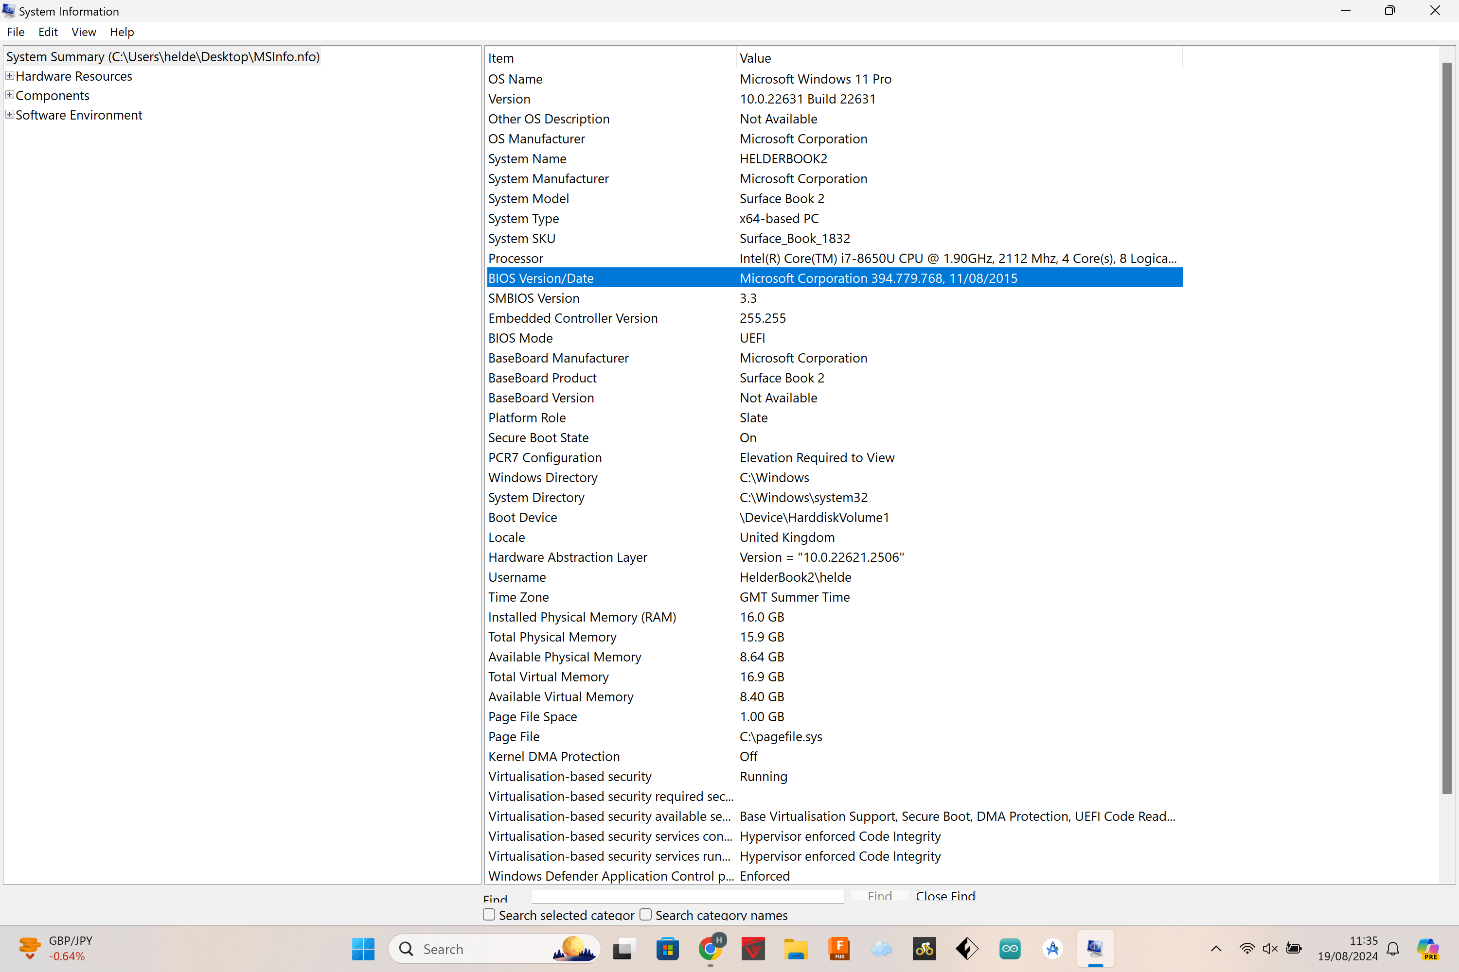Click the Copilot preview icon
This screenshot has height=972, width=1459.
point(1427,949)
